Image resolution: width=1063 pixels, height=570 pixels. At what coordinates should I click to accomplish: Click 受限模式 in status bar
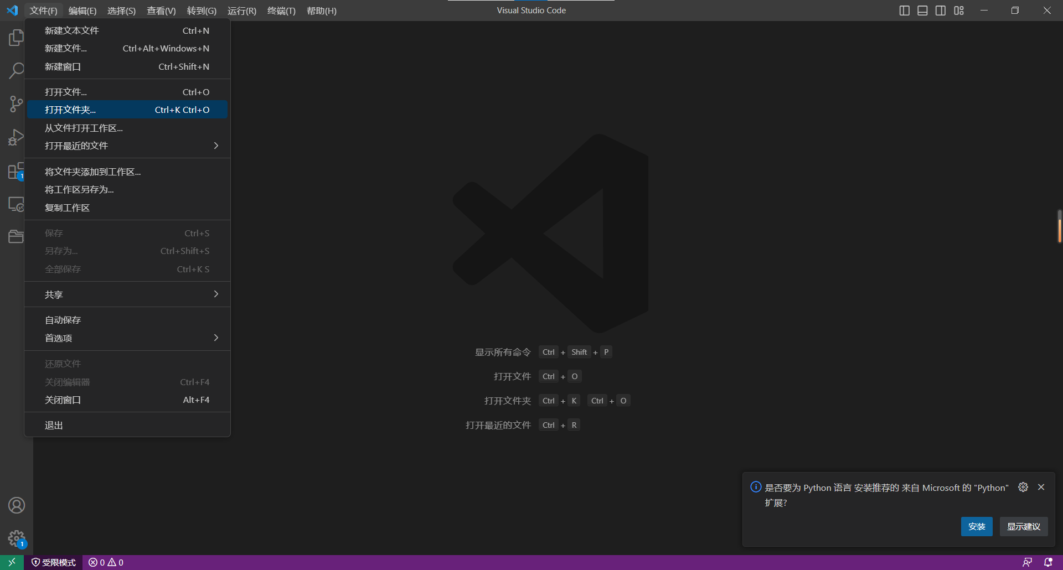coord(54,562)
